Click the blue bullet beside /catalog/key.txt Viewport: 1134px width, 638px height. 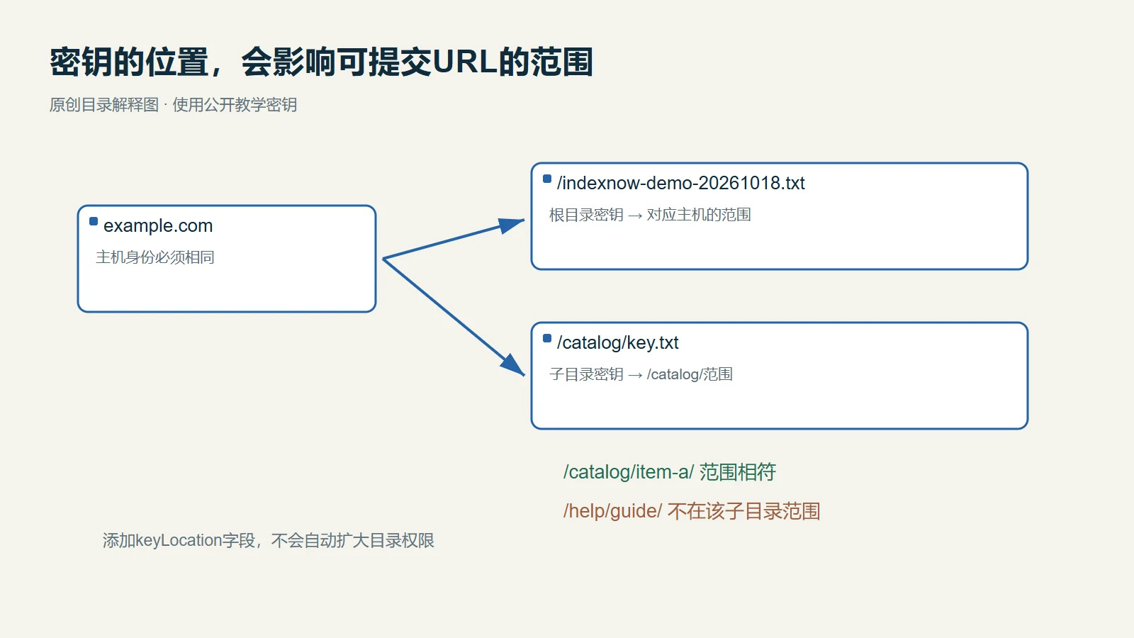pos(547,338)
